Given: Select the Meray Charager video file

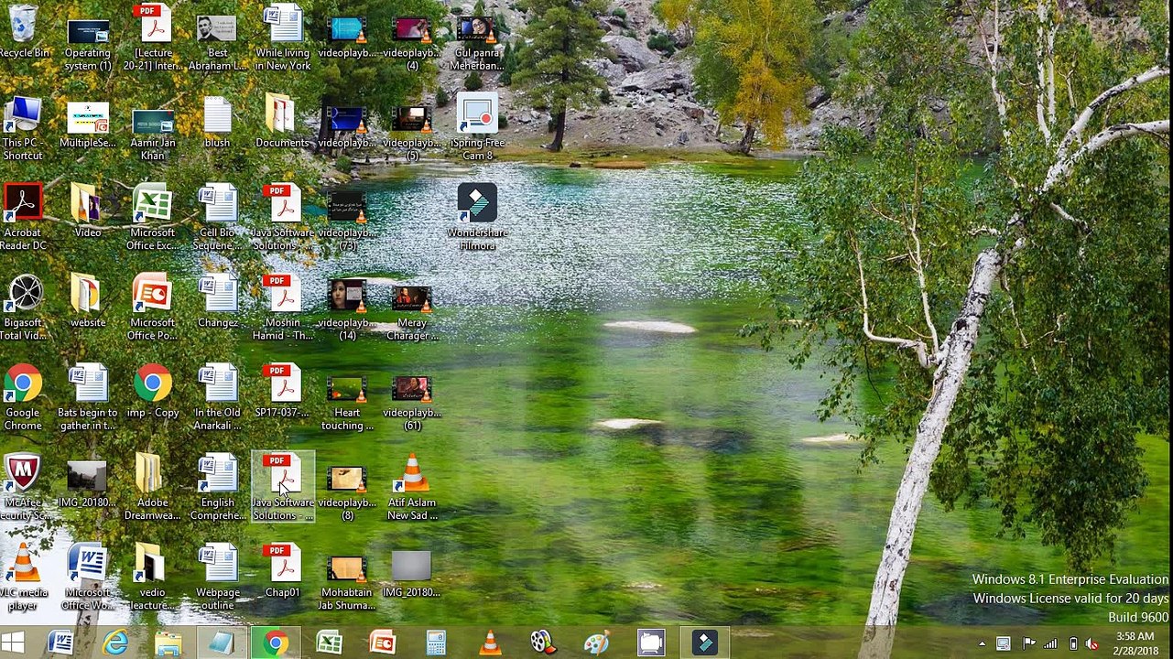Looking at the screenshot, I should coord(412,313).
